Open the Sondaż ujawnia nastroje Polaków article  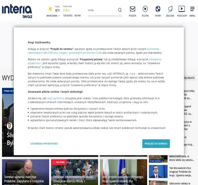coord(25,172)
